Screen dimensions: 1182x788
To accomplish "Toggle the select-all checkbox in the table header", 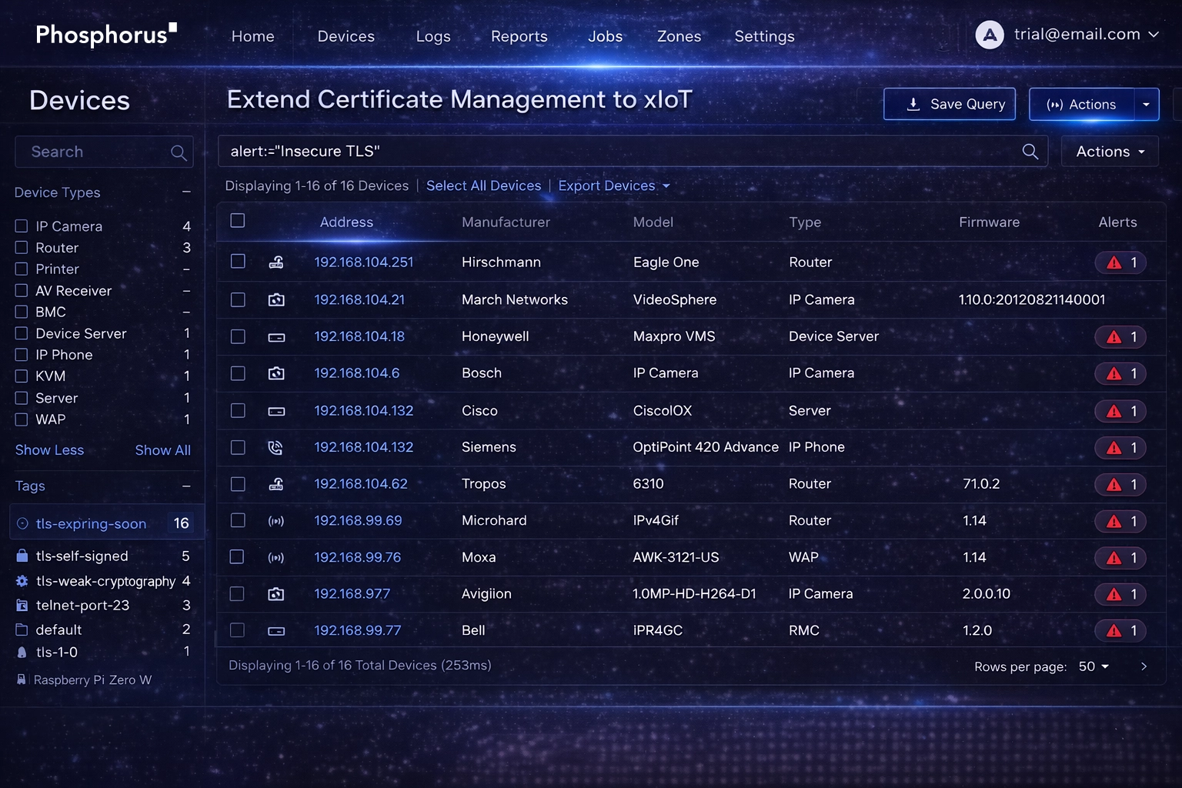I will click(237, 220).
